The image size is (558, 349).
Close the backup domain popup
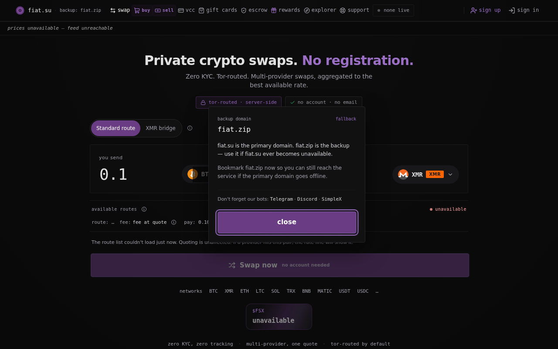click(x=287, y=222)
